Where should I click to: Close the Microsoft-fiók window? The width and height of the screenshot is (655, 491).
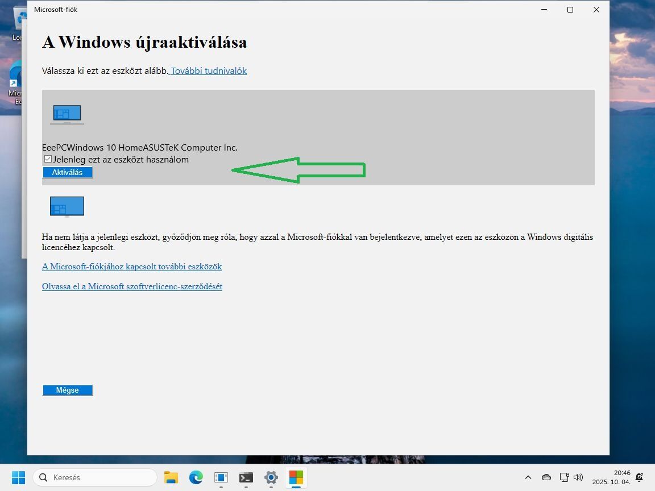596,10
